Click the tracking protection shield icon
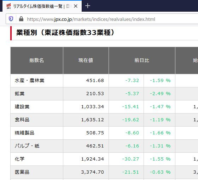The height and width of the screenshot is (180, 198). [11, 19]
